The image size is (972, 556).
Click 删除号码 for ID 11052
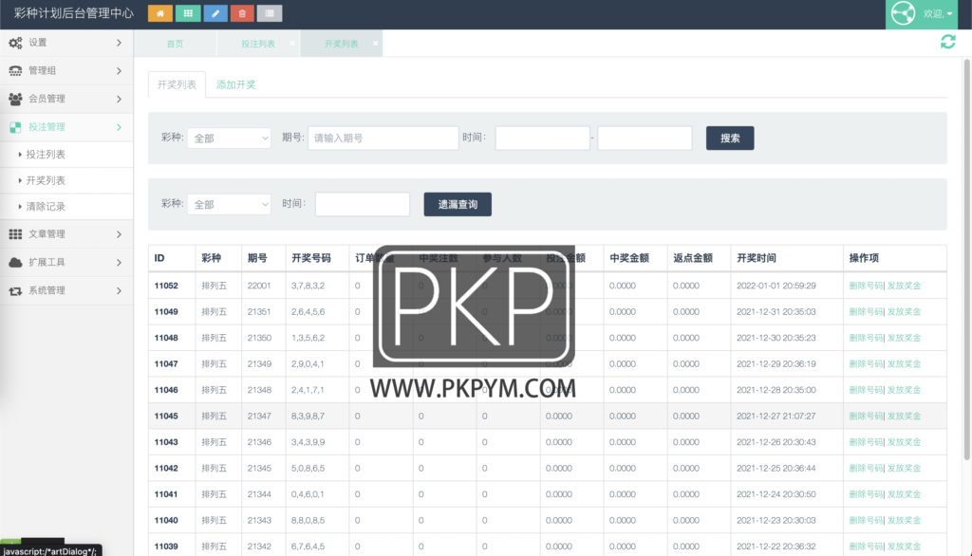tap(866, 286)
